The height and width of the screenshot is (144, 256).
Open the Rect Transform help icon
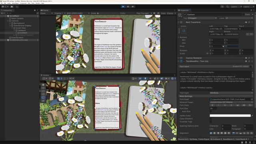[x=246, y=22]
